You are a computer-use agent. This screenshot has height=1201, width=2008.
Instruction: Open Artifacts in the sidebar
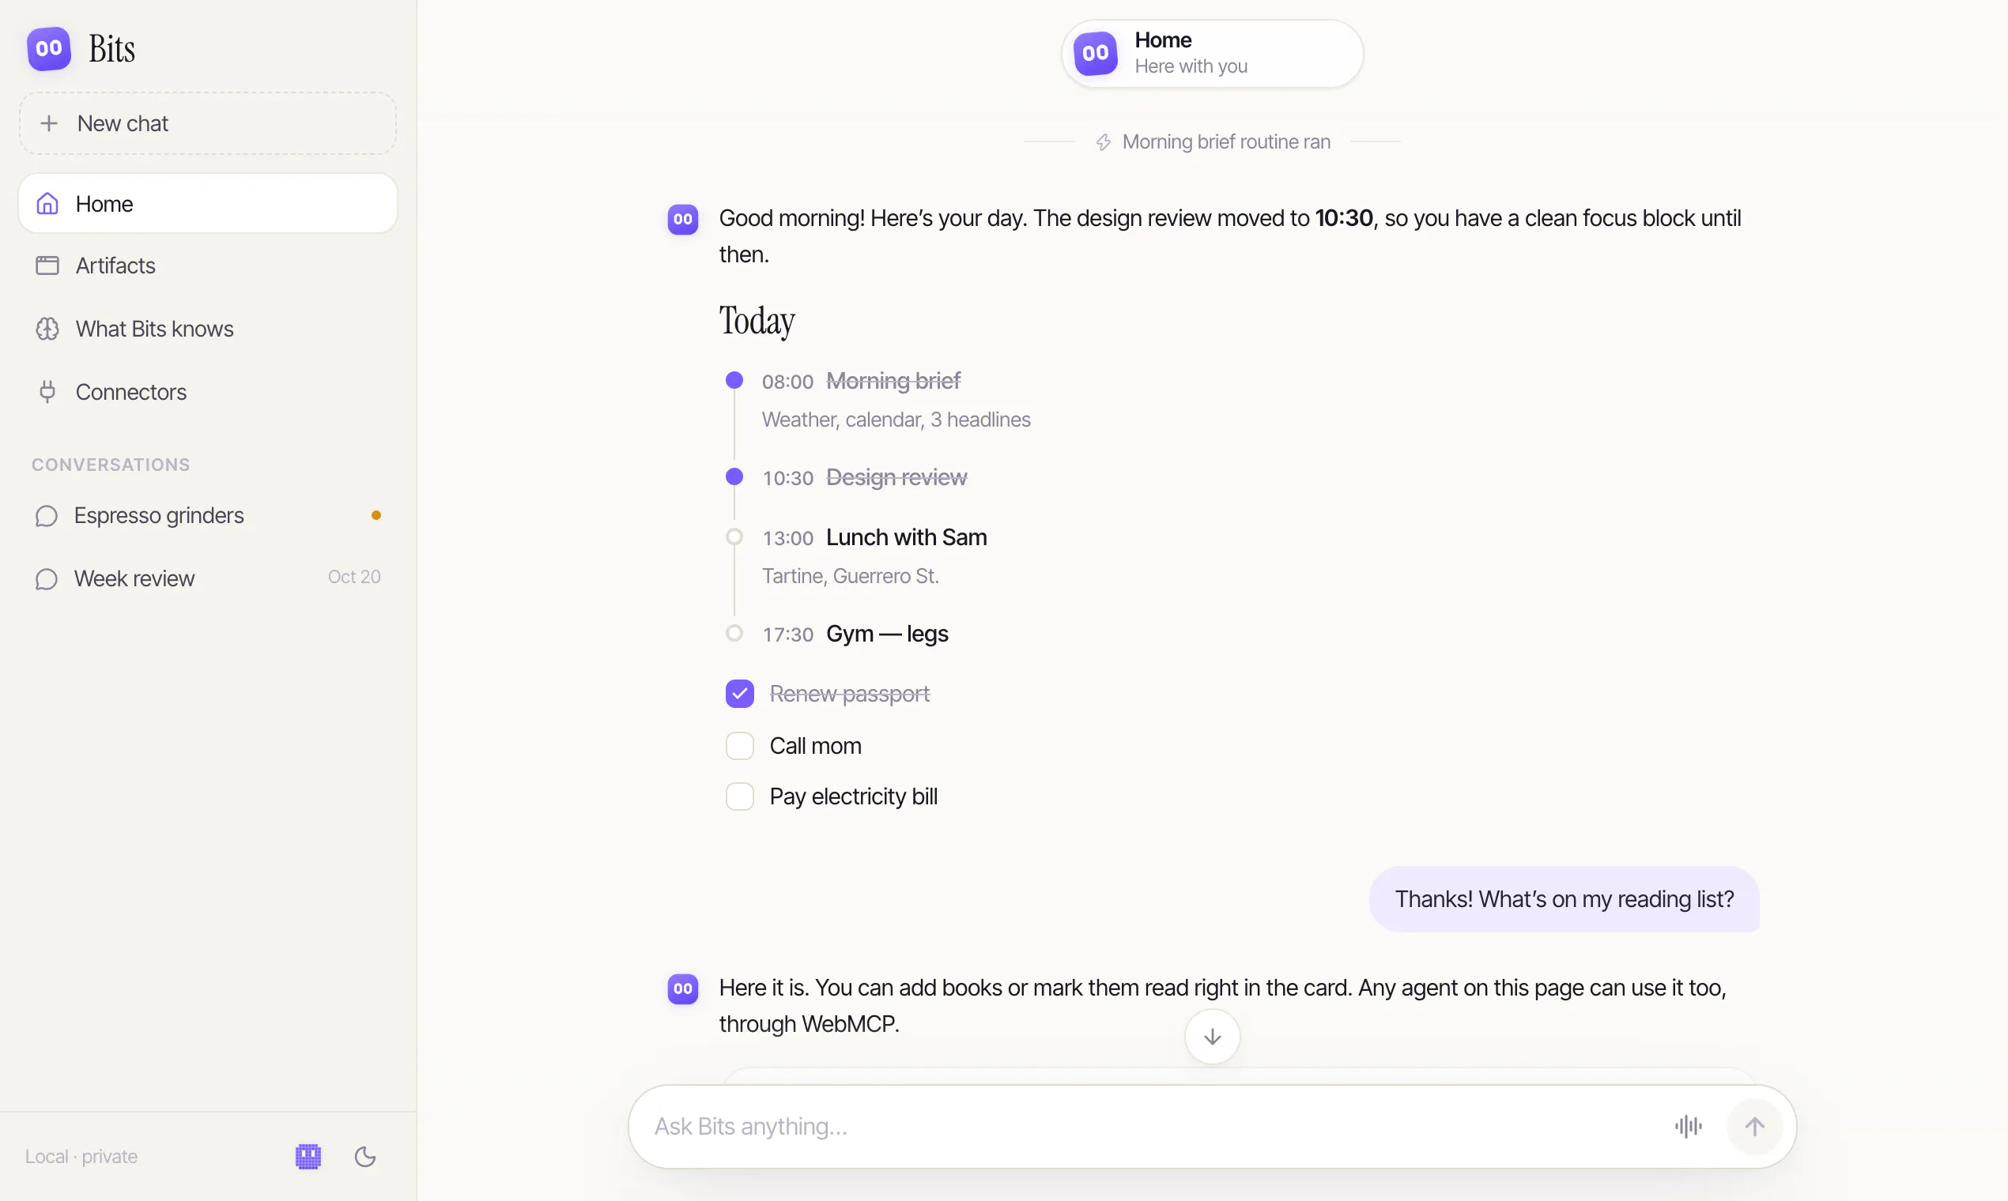207,265
